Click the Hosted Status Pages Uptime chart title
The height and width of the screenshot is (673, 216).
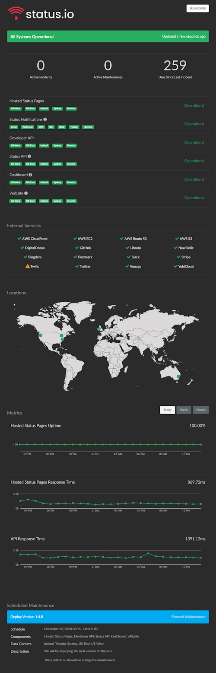click(x=36, y=426)
